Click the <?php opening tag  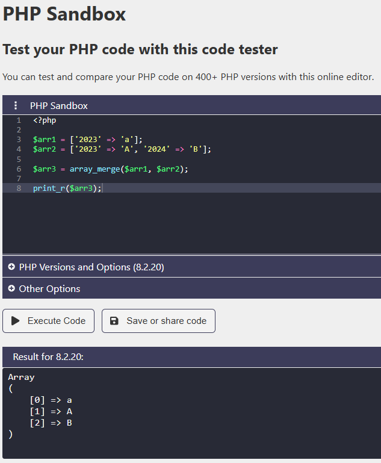45,120
